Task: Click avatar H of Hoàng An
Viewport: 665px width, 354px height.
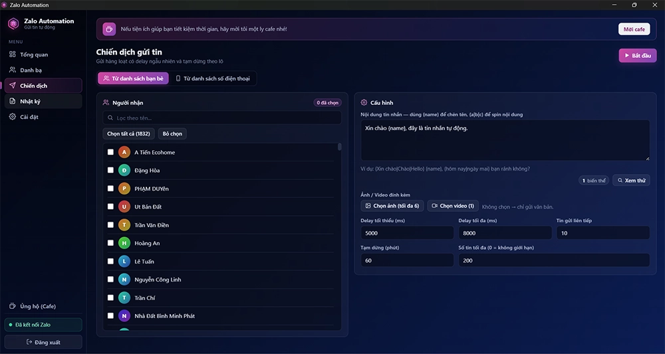Action: (124, 243)
